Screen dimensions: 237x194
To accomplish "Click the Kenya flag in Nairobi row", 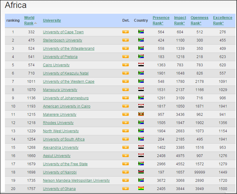I will 141,172.
